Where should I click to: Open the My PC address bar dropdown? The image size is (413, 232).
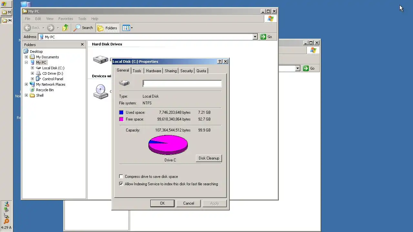(x=255, y=37)
